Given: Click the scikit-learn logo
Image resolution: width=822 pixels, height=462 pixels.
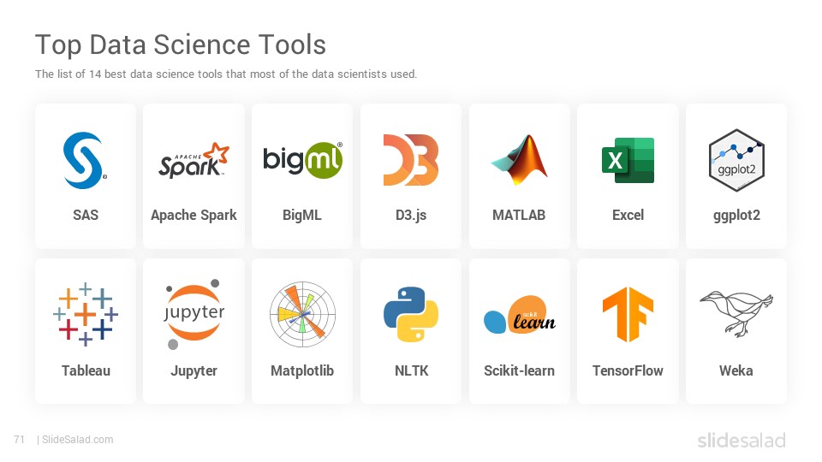Looking at the screenshot, I should [520, 314].
